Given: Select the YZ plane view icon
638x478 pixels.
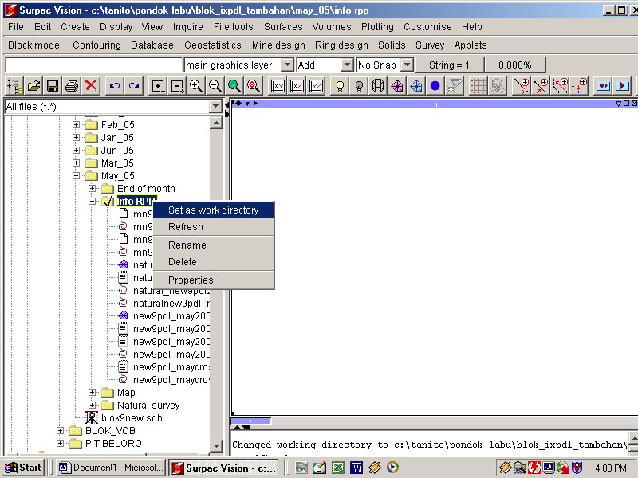Looking at the screenshot, I should tap(316, 86).
